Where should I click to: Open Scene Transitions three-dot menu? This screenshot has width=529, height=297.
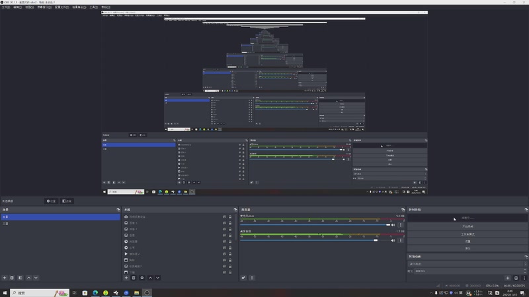tap(524, 278)
